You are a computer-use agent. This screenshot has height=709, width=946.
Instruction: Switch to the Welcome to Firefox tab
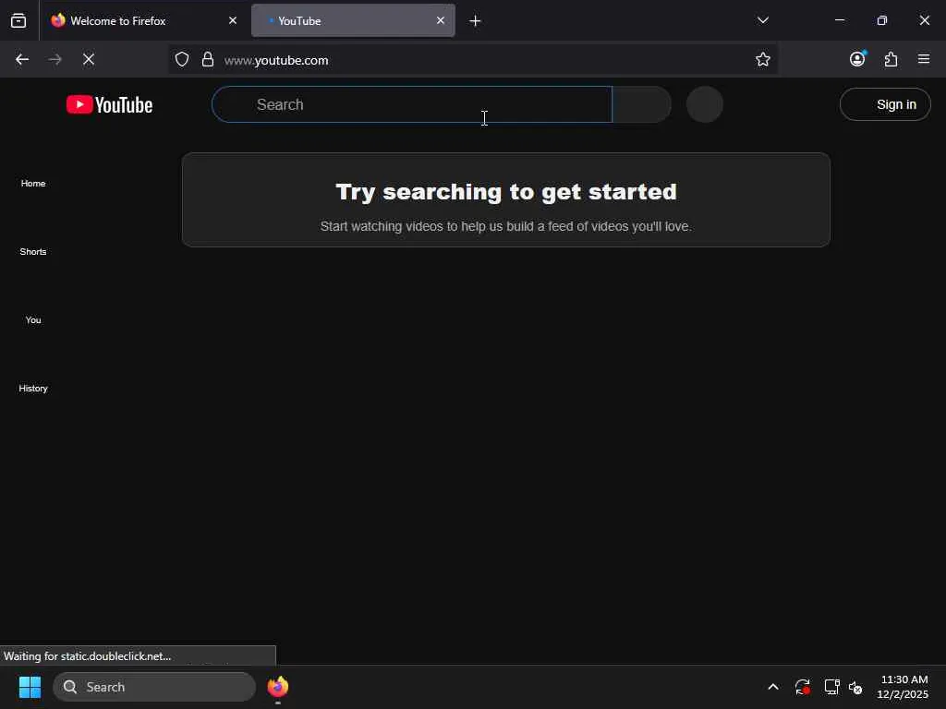pyautogui.click(x=143, y=20)
